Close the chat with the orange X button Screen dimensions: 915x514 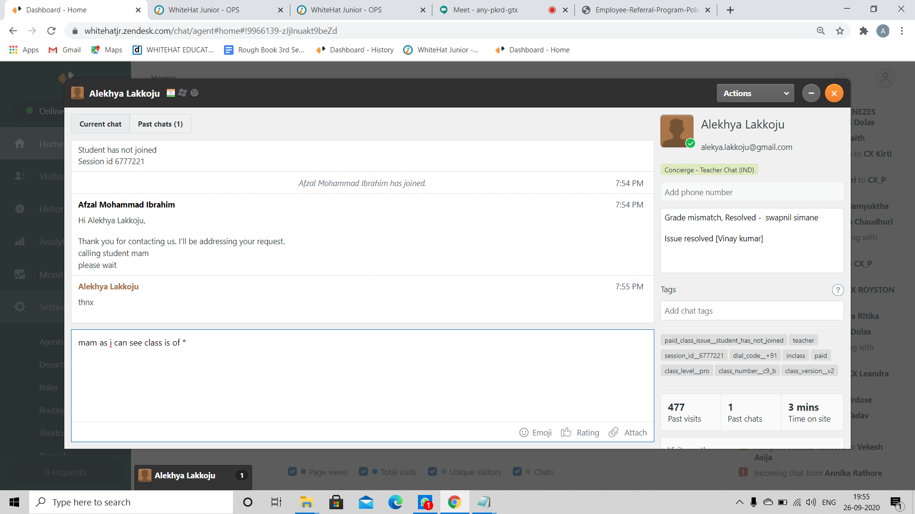click(834, 93)
